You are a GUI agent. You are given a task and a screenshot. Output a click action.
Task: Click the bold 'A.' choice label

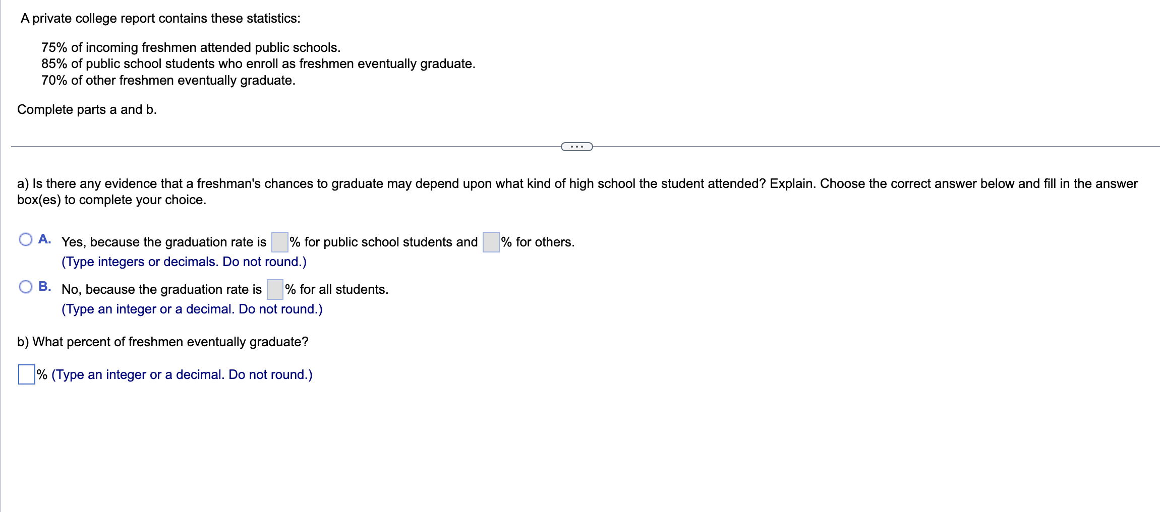point(45,238)
